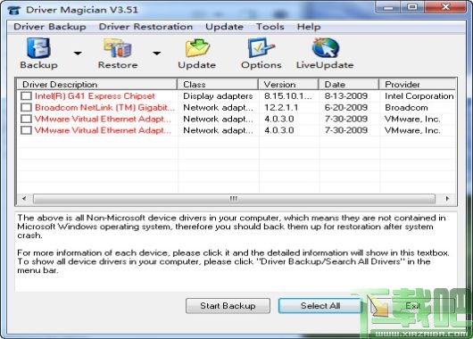This screenshot has width=473, height=339.
Task: Expand the Restore dropdown arrow
Action: pyautogui.click(x=156, y=54)
